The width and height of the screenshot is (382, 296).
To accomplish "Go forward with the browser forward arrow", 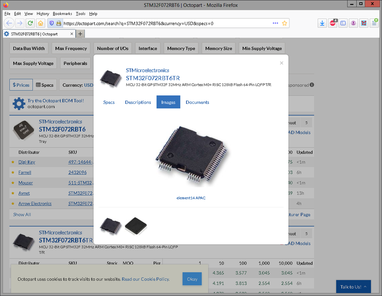I will tap(20, 23).
